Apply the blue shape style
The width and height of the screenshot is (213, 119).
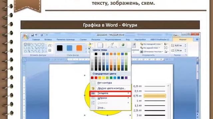coord(70,48)
